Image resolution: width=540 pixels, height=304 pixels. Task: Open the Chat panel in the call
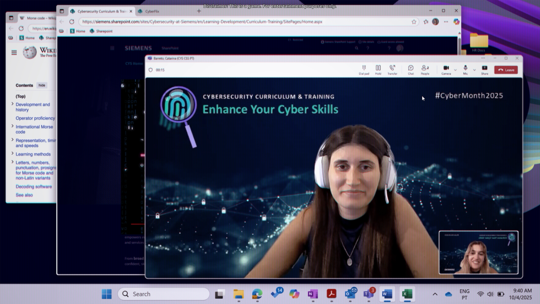click(410, 70)
